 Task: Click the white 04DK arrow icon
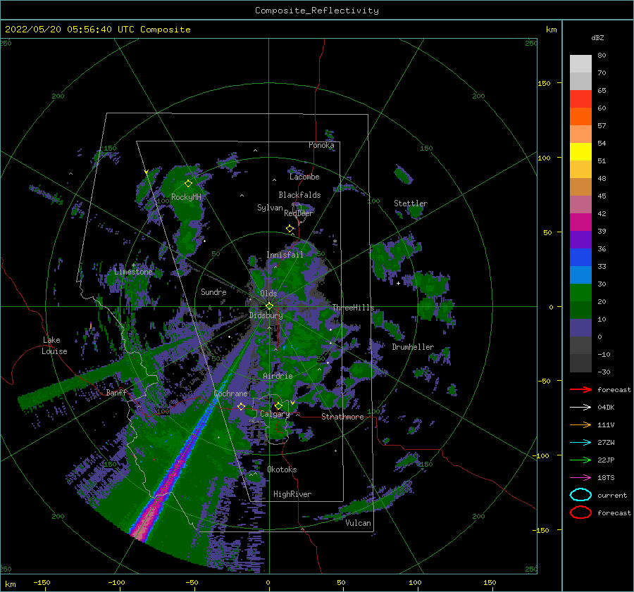click(x=580, y=407)
